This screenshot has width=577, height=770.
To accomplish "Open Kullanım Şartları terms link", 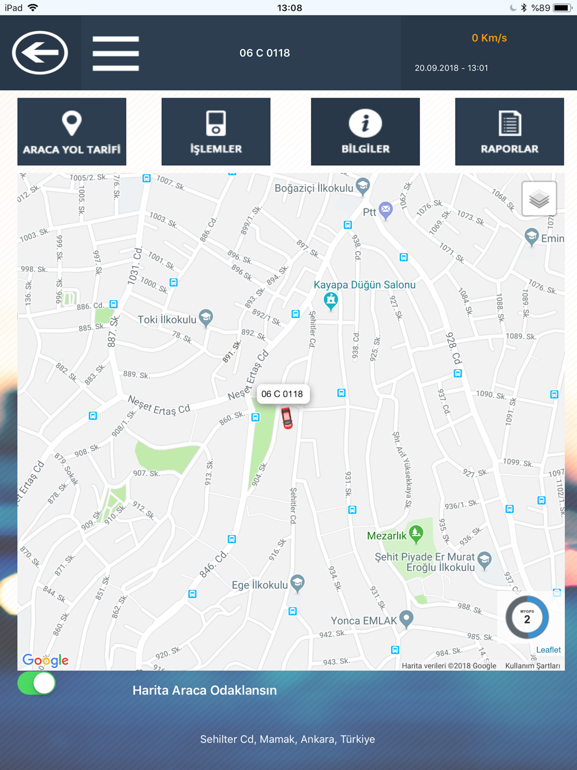I will [533, 666].
